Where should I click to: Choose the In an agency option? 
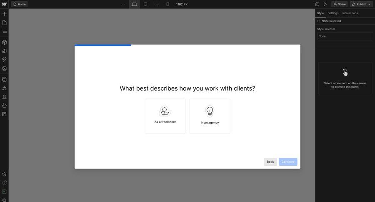[x=210, y=116]
